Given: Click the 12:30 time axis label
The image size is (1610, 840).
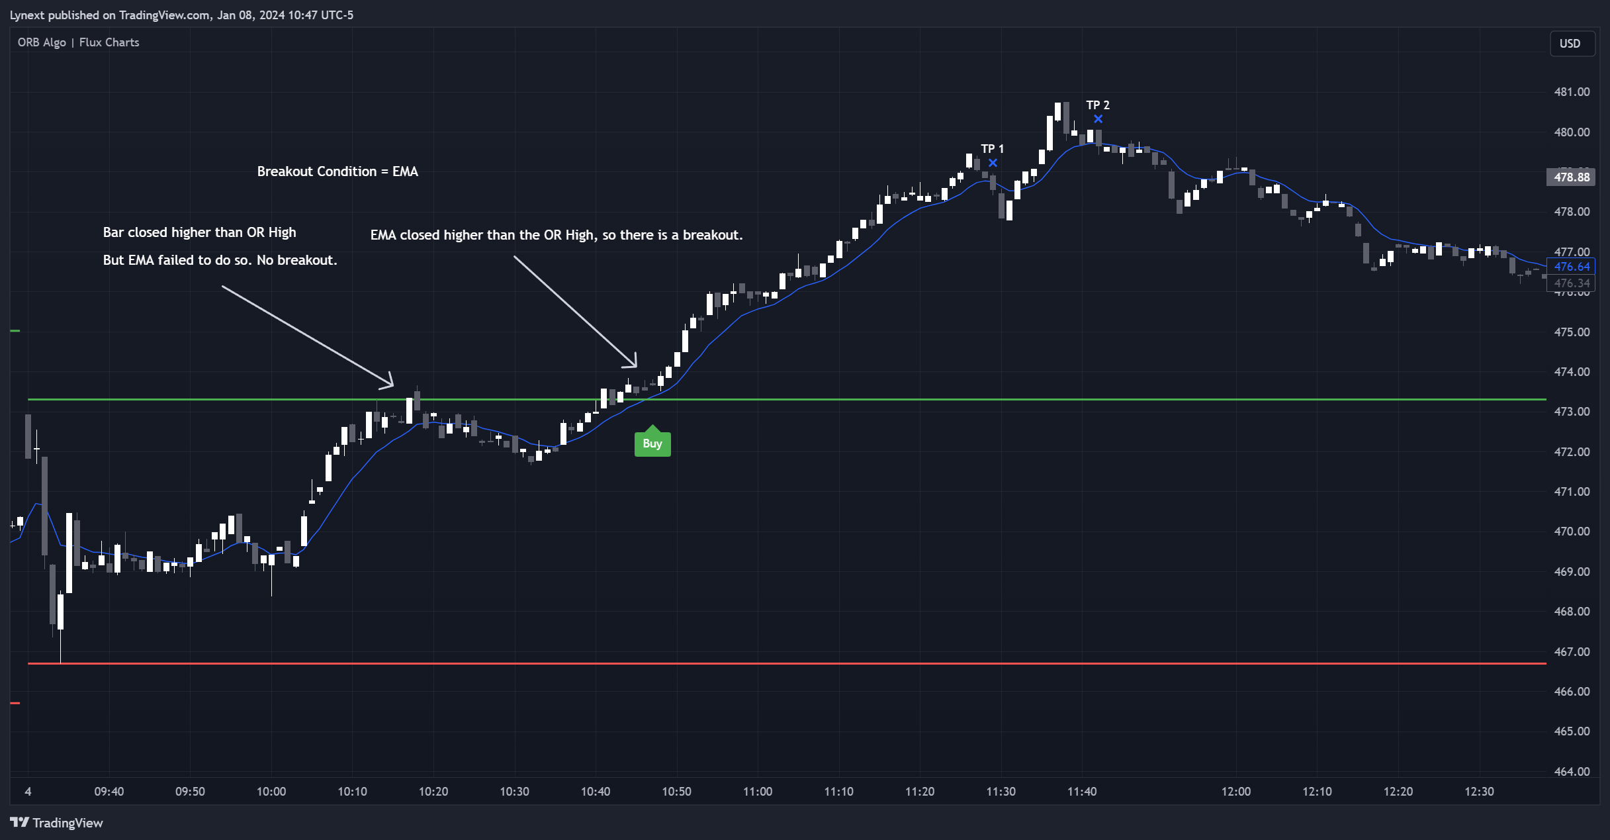Looking at the screenshot, I should click(x=1480, y=792).
